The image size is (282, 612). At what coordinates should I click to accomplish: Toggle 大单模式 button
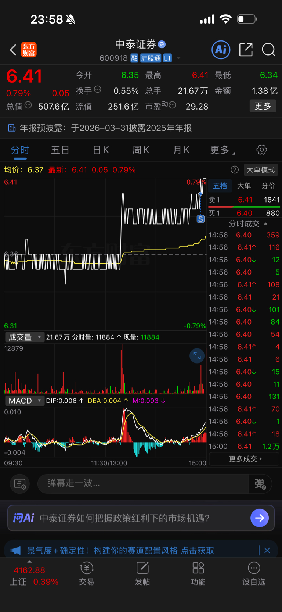(260, 170)
